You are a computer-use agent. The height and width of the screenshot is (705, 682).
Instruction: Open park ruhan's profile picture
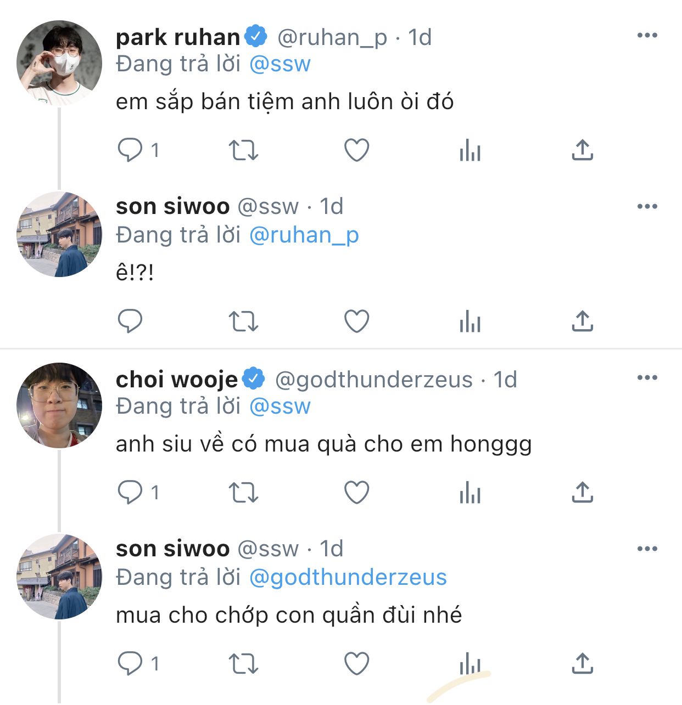coord(59,63)
